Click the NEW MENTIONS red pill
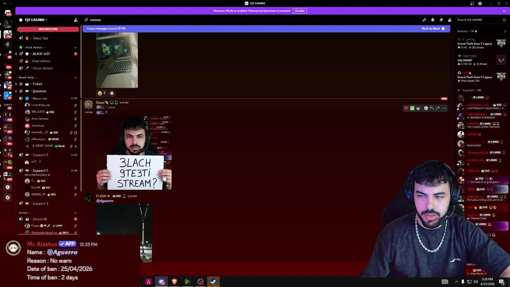 (x=48, y=29)
